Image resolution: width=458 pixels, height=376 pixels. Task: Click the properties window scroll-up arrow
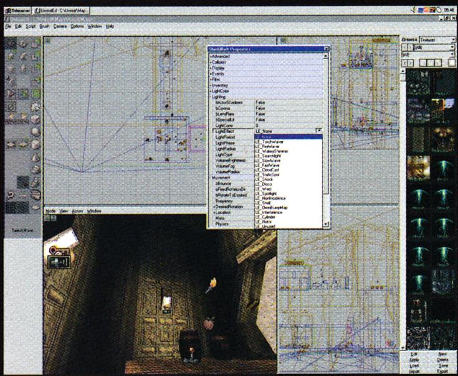(326, 56)
